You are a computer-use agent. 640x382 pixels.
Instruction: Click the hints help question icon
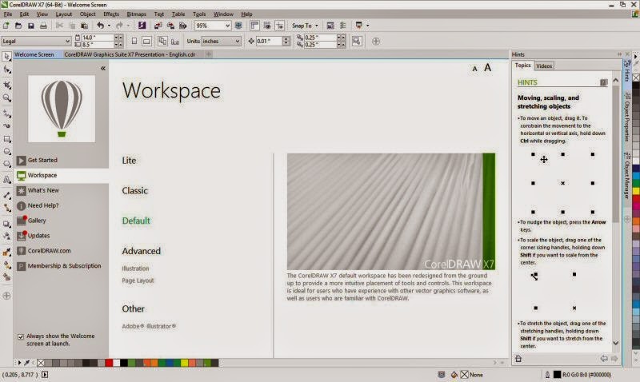tap(604, 82)
